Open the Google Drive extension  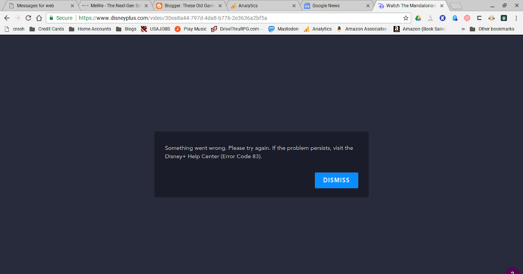click(x=418, y=18)
